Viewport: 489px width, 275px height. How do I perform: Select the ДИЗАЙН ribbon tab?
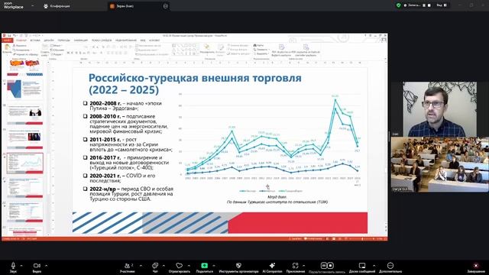tap(49, 40)
